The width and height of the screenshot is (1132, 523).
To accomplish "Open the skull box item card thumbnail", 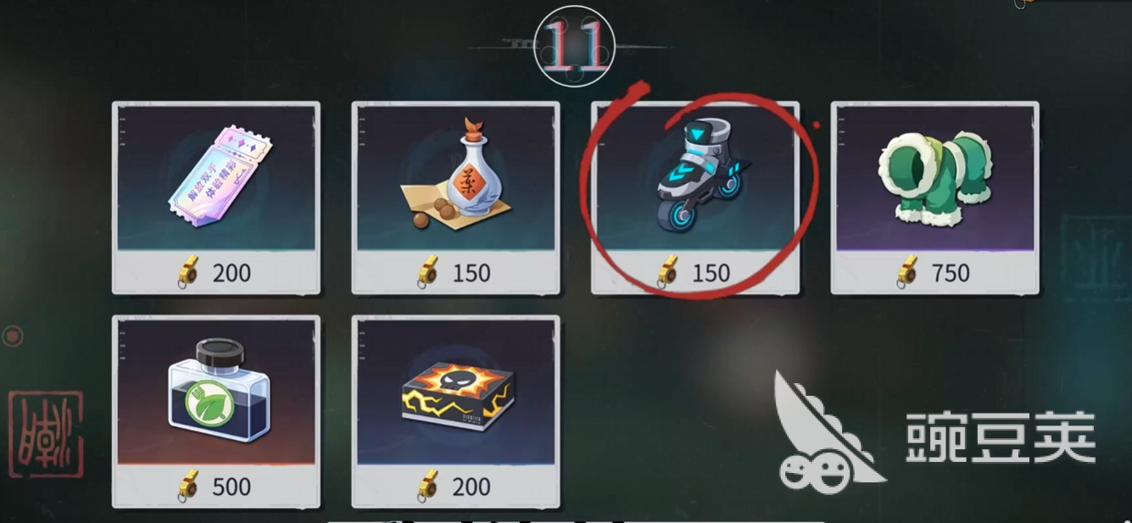I will 455,391.
